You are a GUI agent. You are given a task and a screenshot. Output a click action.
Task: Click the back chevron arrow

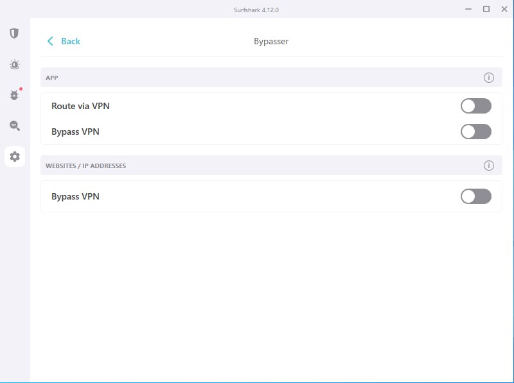point(50,41)
